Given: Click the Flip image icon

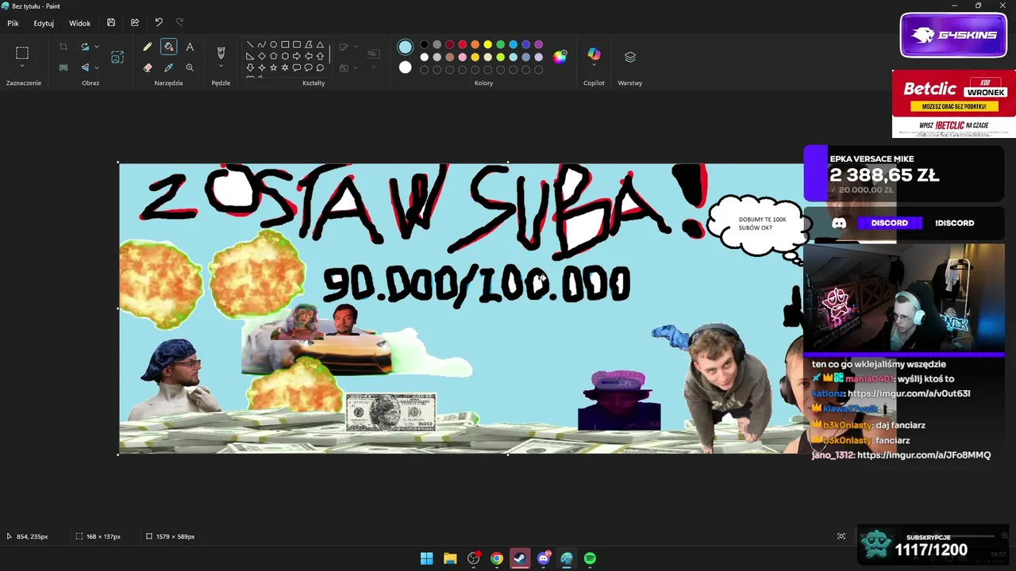Looking at the screenshot, I should [85, 67].
